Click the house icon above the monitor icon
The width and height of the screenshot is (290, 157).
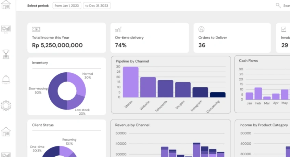pyautogui.click(x=6, y=4)
